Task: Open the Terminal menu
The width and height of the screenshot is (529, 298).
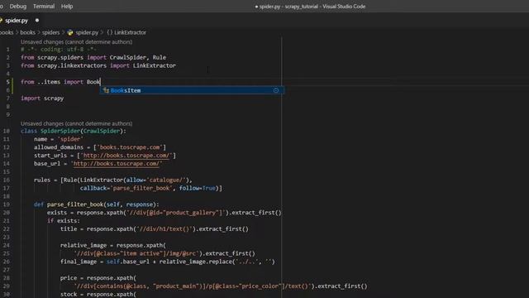Action: click(x=44, y=6)
